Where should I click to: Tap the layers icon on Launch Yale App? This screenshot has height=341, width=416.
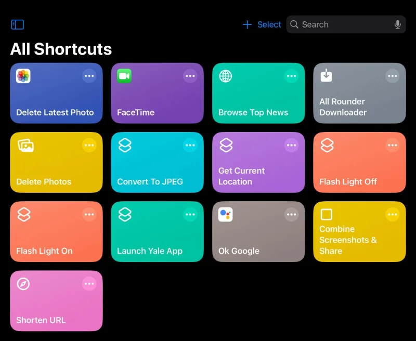tap(125, 215)
